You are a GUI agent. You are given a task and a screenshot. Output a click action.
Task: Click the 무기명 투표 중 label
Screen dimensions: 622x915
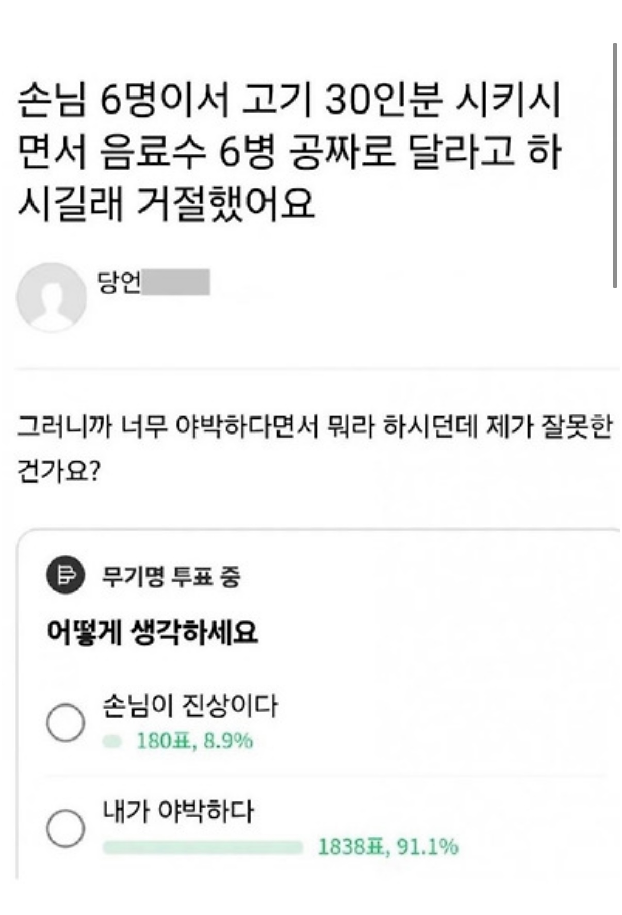[x=171, y=576]
